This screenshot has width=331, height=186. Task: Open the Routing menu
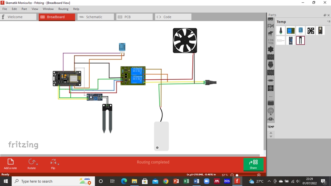point(63,9)
